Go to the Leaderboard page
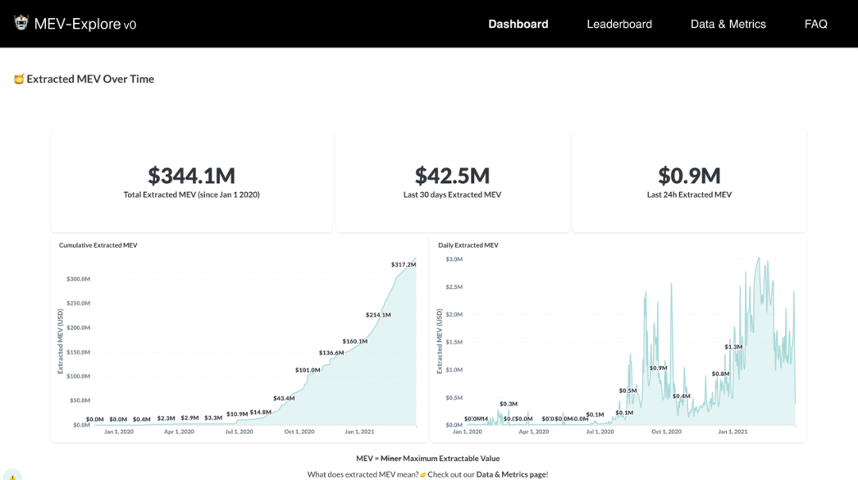This screenshot has height=480, width=858. click(x=619, y=24)
